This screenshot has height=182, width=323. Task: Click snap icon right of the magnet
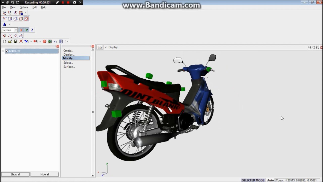point(10,36)
